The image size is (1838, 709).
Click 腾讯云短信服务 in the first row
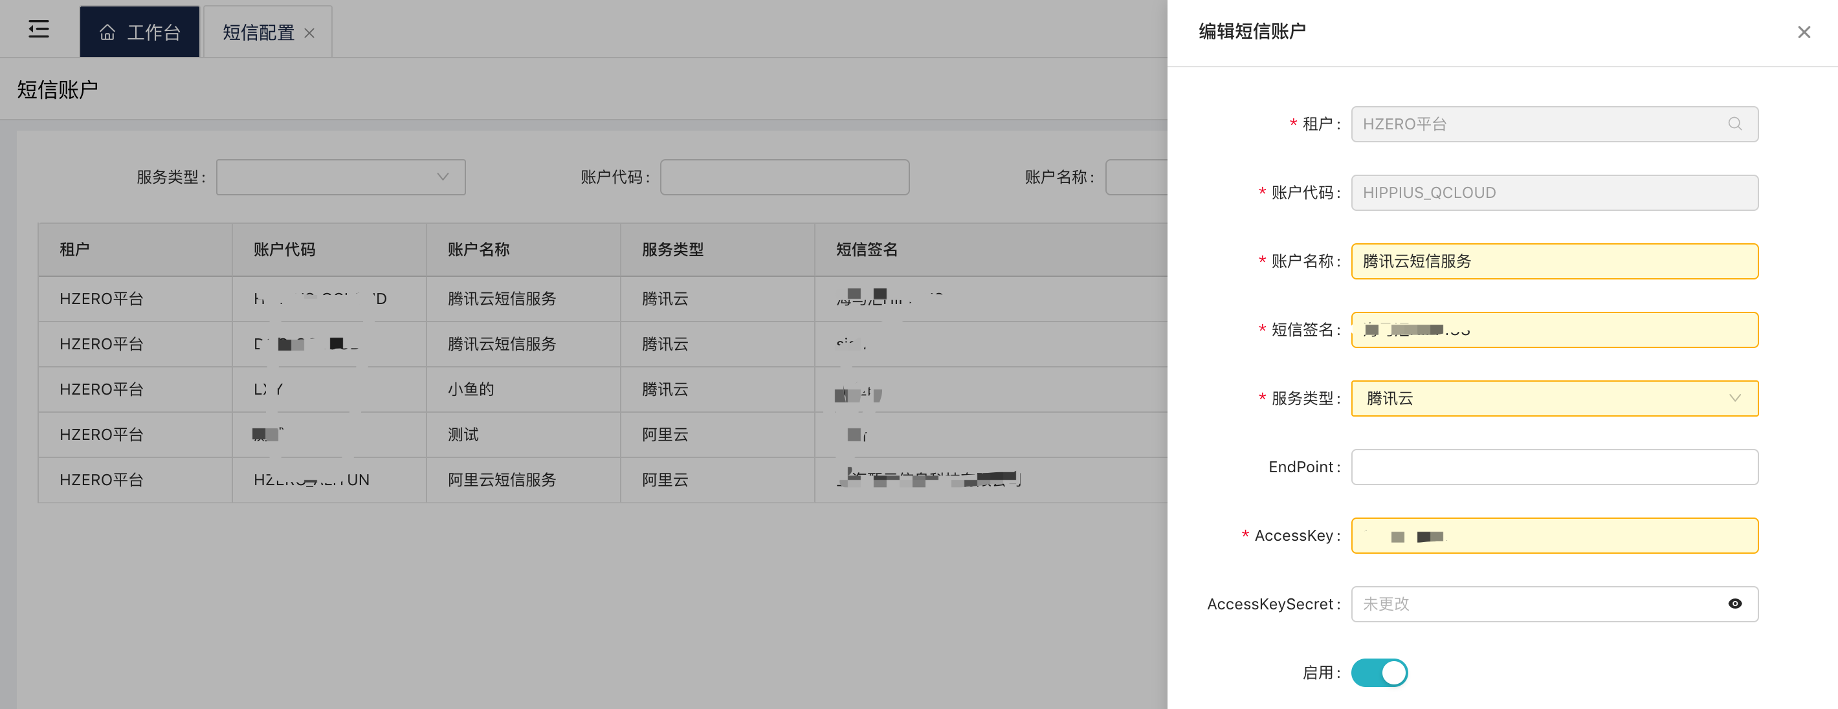502,298
